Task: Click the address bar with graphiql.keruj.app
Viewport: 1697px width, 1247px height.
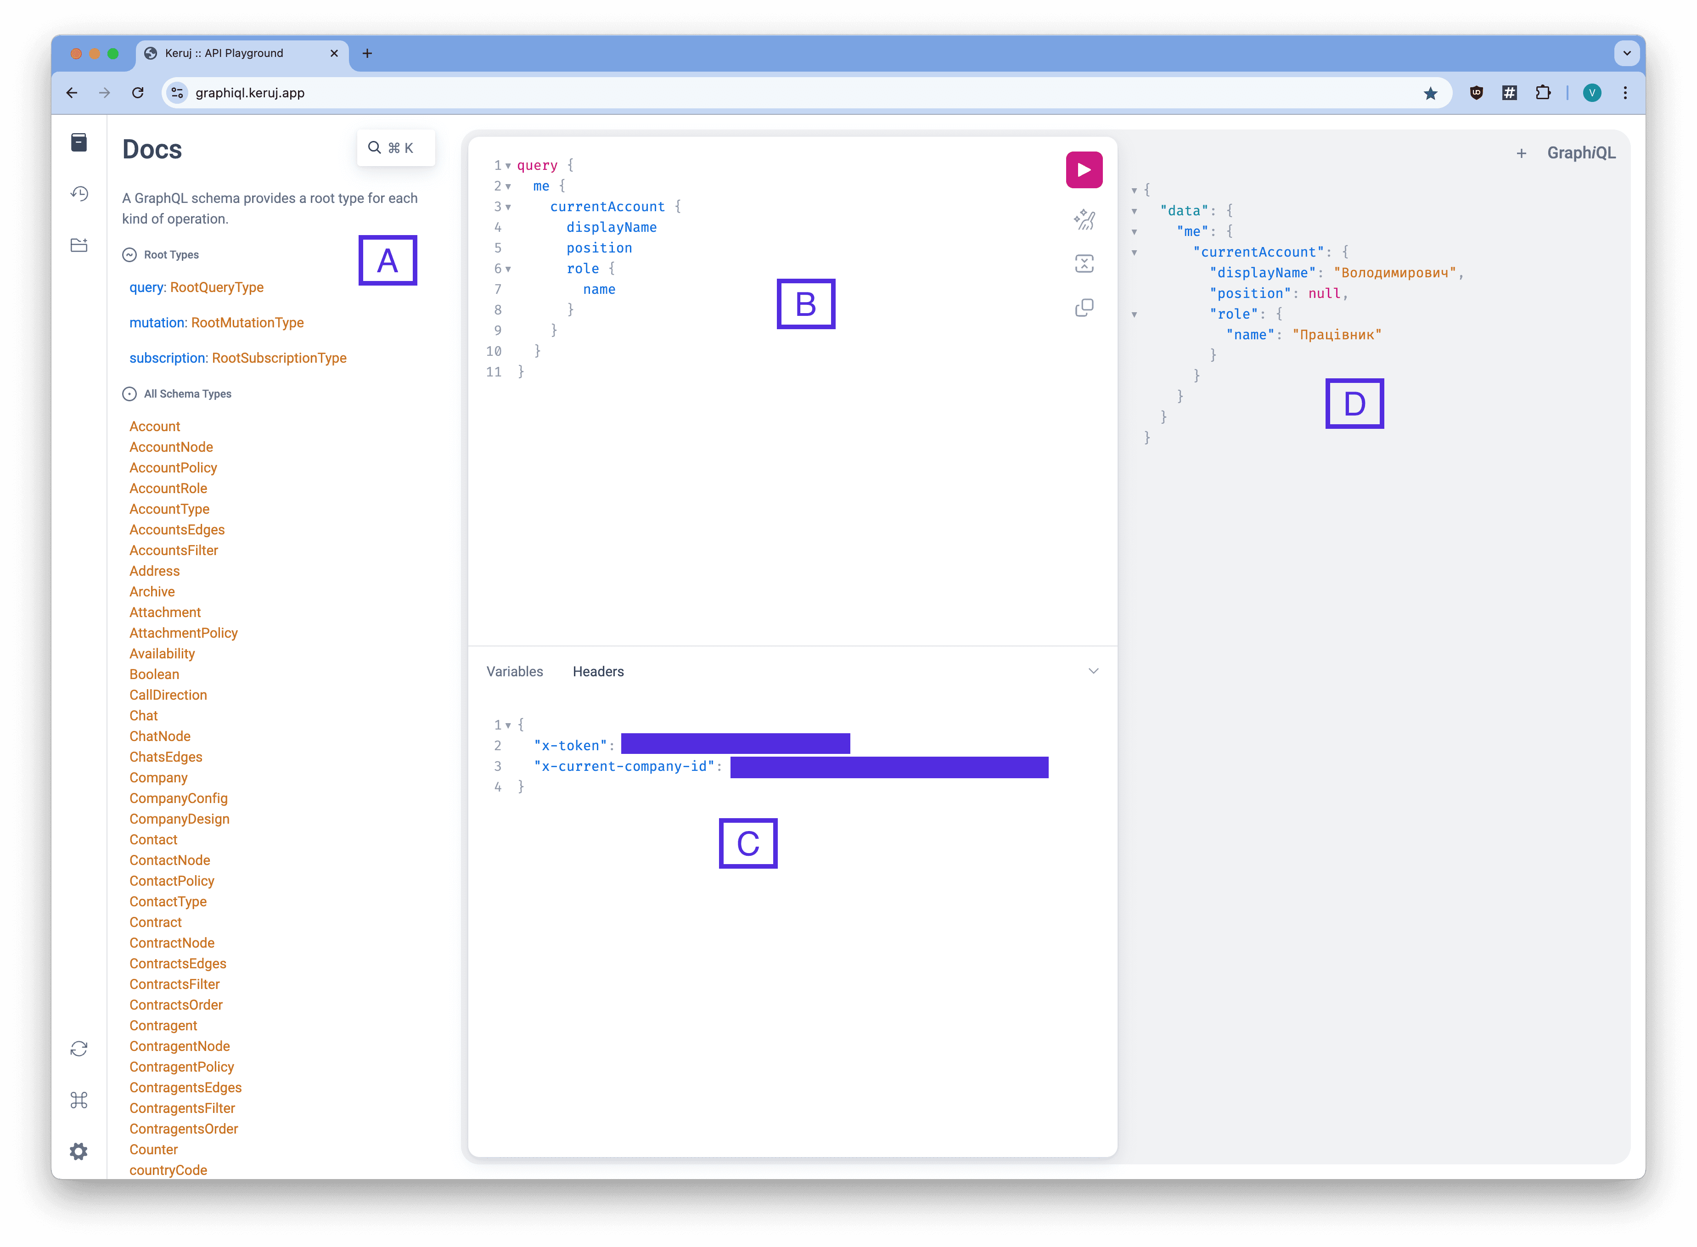Action: coord(806,93)
